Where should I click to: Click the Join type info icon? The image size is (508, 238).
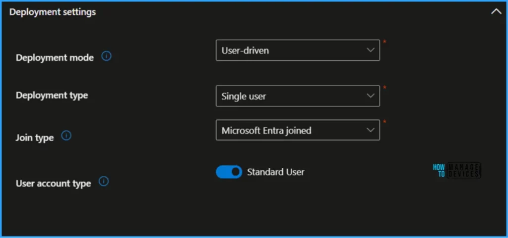[x=66, y=136]
